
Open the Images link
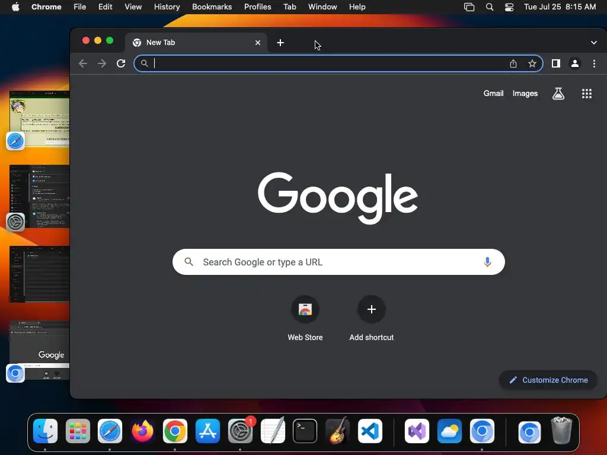[525, 94]
